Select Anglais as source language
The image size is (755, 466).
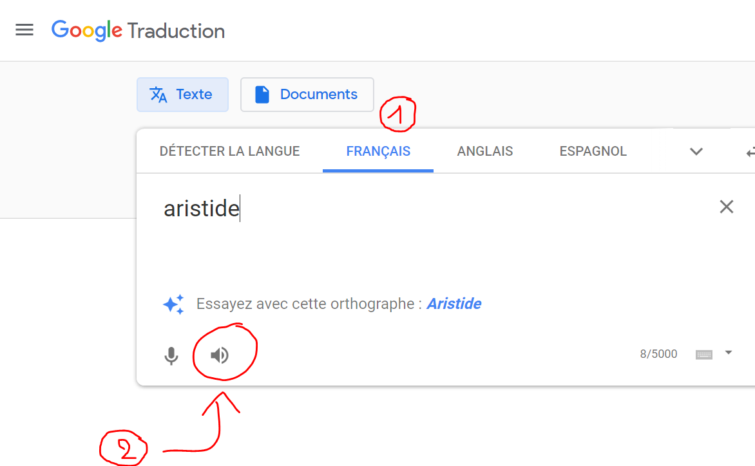click(x=485, y=151)
